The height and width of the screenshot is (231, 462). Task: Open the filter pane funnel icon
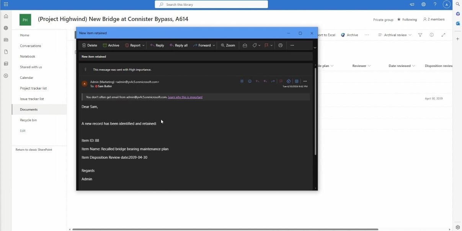420,35
